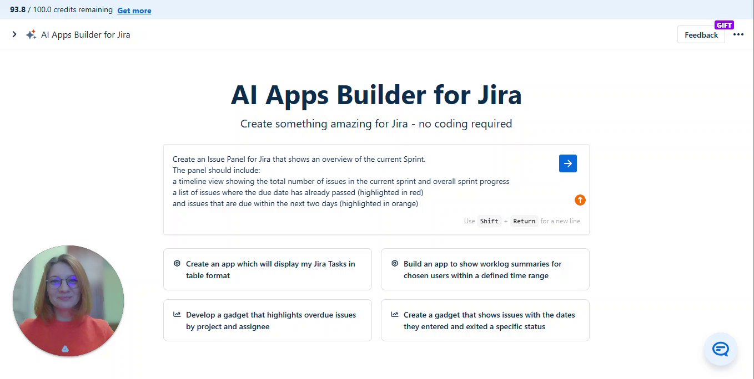Click the purple GIFT badge
The height and width of the screenshot is (379, 754).
pyautogui.click(x=724, y=25)
